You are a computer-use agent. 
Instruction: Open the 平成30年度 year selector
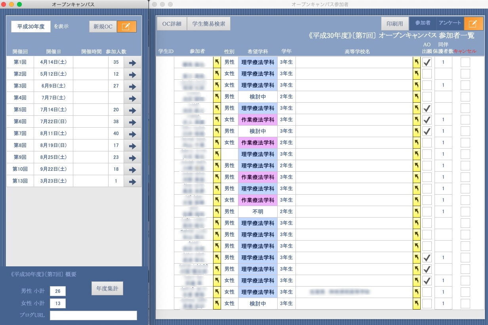pyautogui.click(x=31, y=27)
